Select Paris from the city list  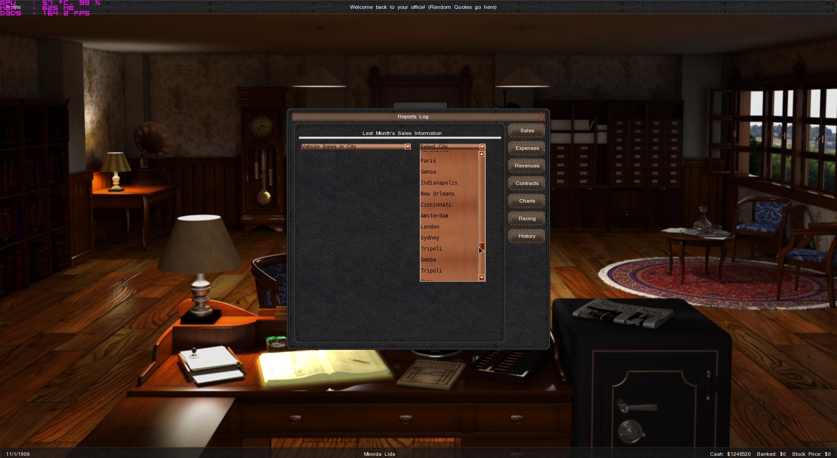428,161
